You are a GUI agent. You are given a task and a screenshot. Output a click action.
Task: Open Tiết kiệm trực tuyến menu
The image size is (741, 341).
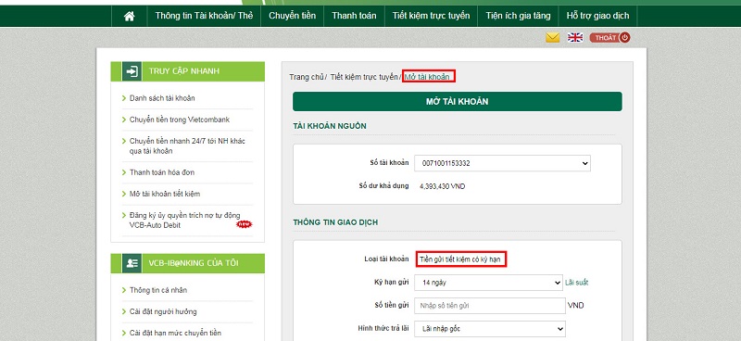[431, 16]
